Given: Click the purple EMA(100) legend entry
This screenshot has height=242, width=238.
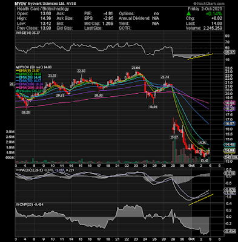Looking at the screenshot, I should [x=30, y=84].
